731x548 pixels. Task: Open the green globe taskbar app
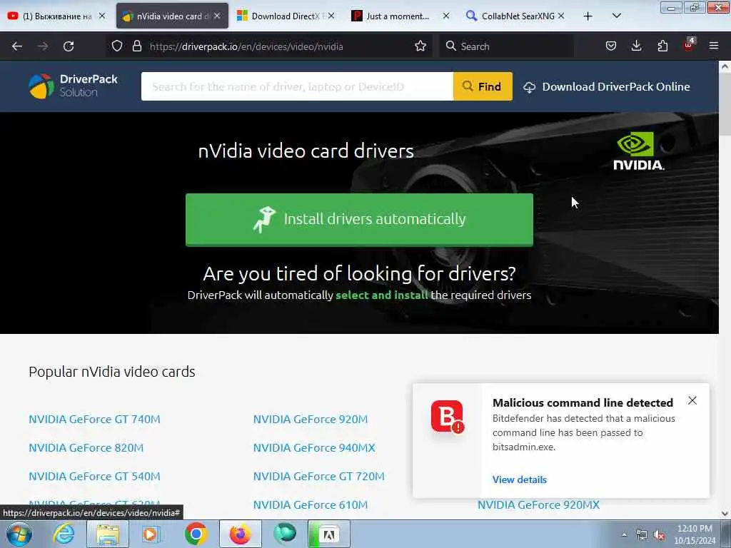click(284, 534)
